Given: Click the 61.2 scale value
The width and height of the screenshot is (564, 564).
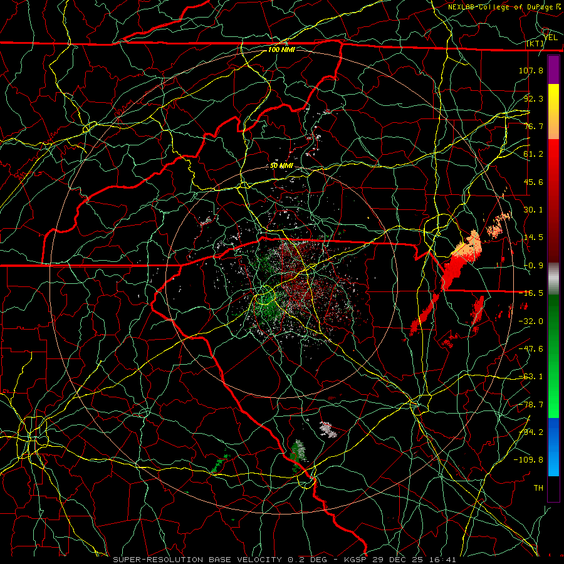Looking at the screenshot, I should click(533, 154).
